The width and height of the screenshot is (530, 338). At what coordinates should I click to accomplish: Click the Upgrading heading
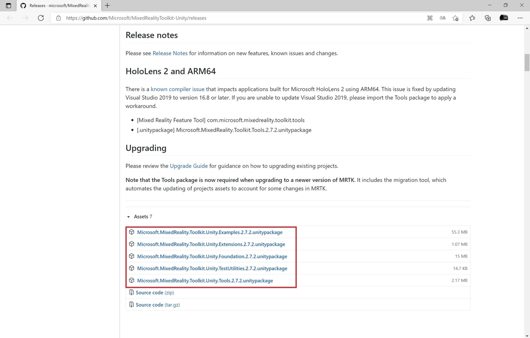point(146,148)
